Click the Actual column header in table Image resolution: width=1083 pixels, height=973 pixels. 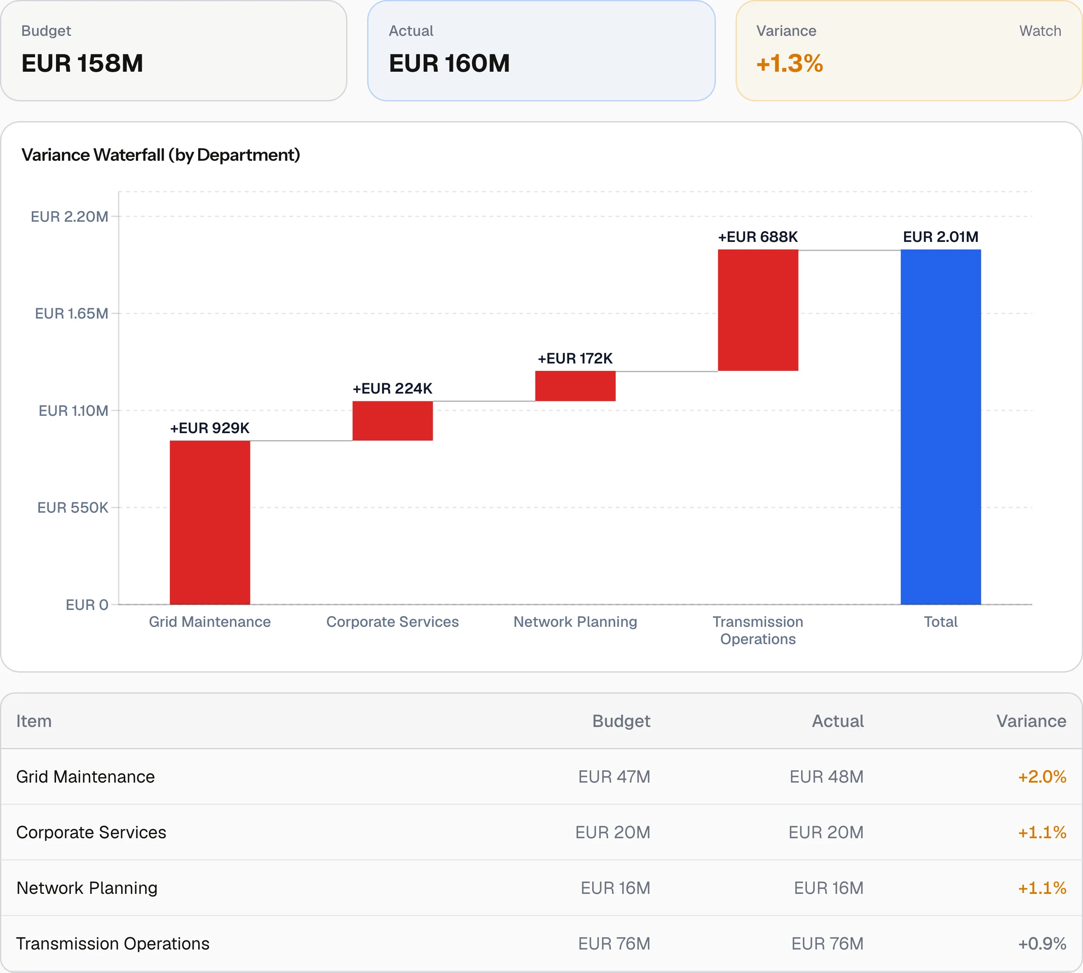click(x=838, y=721)
